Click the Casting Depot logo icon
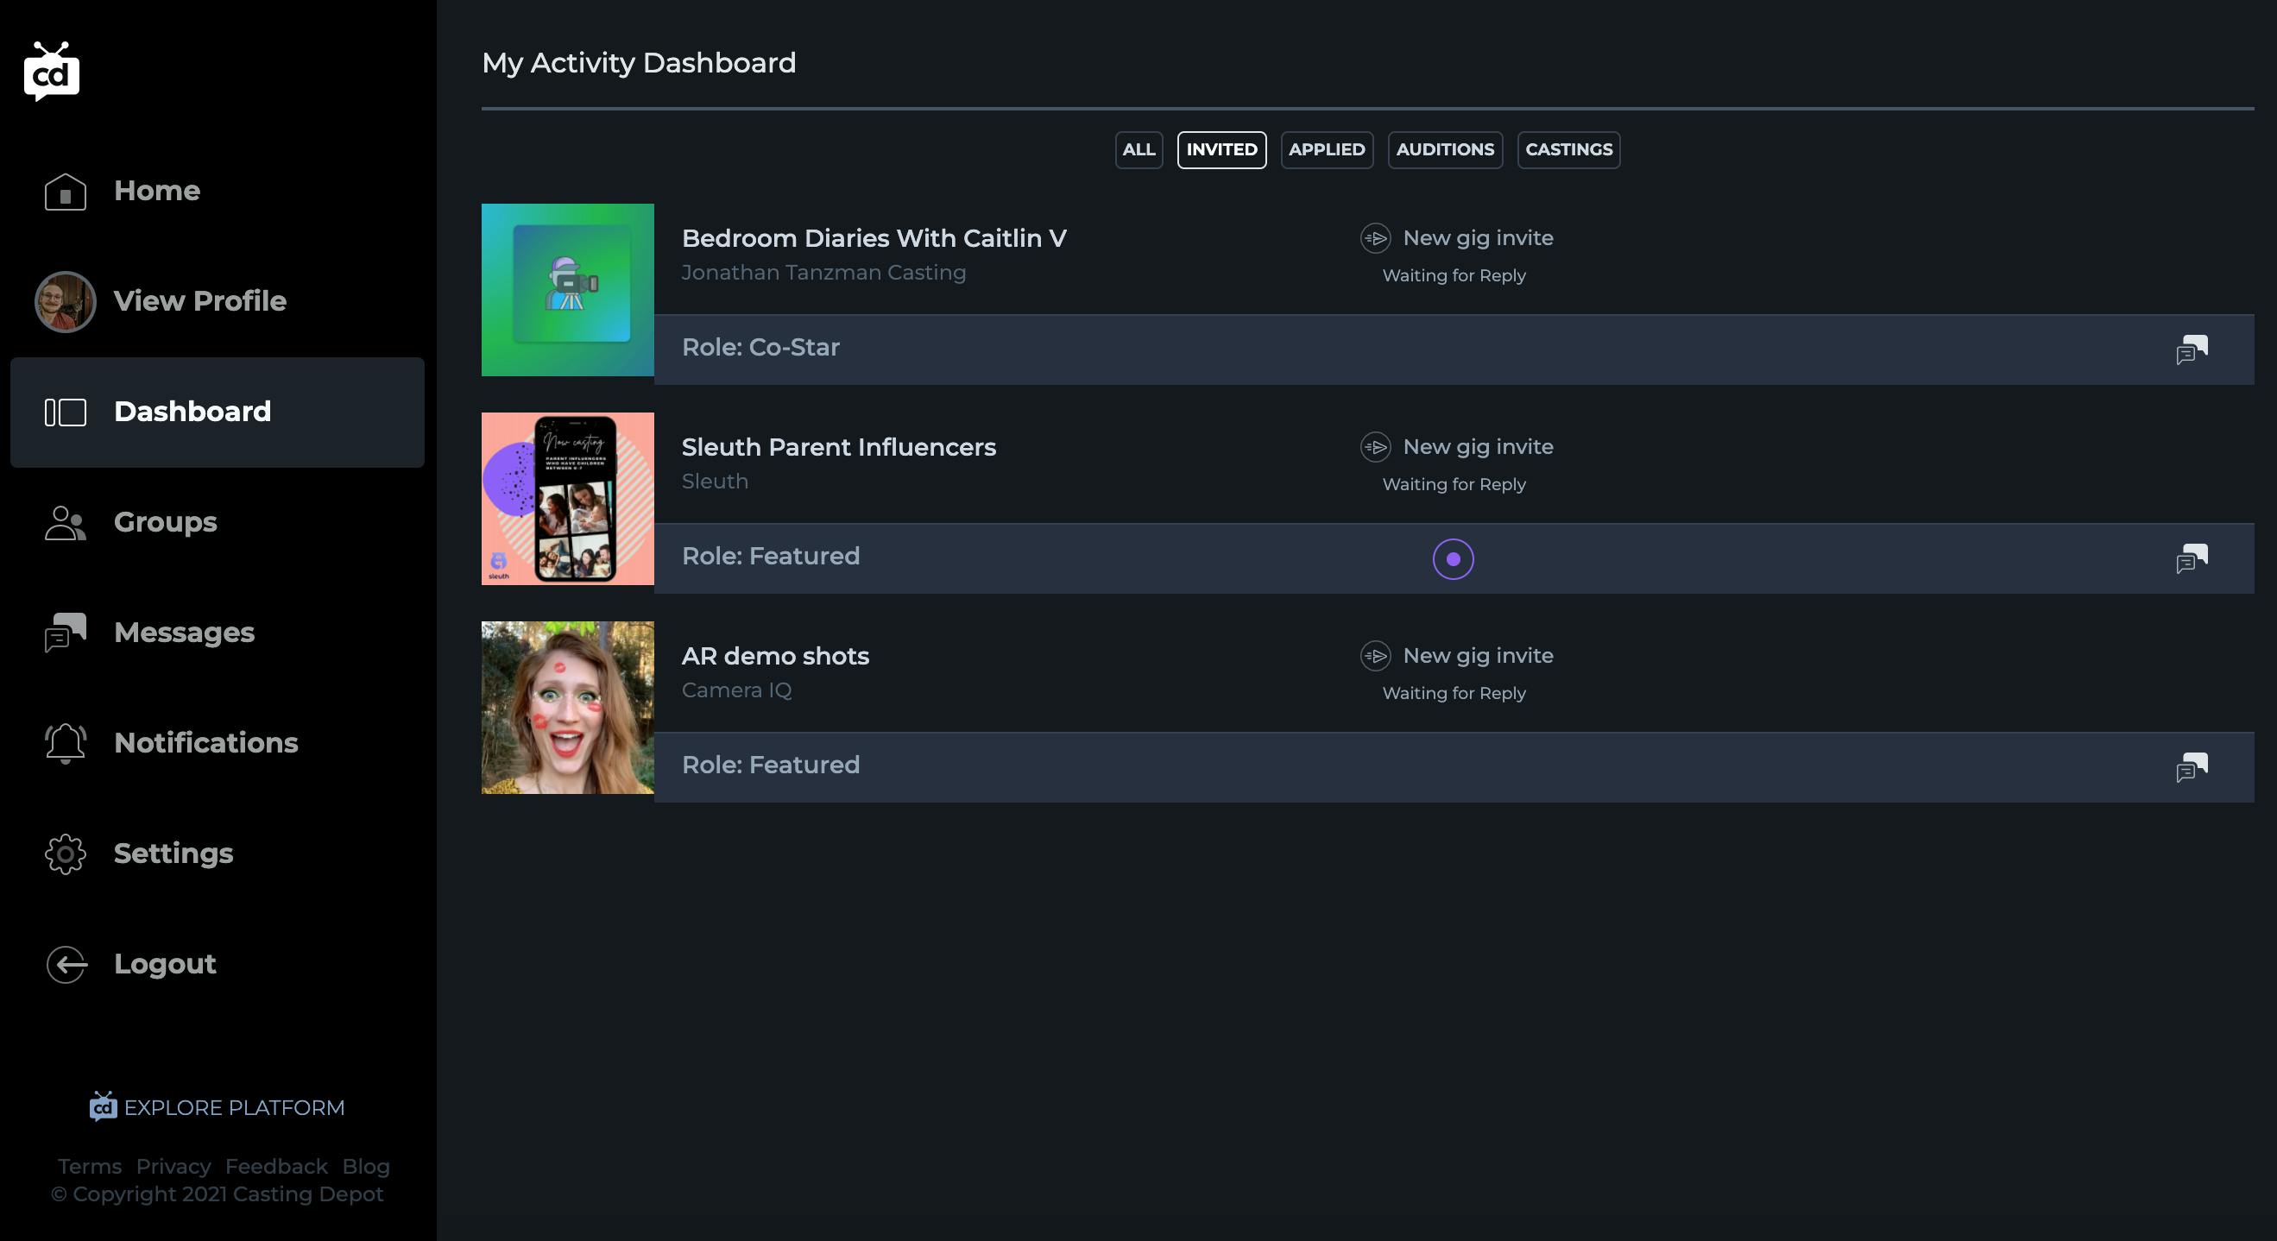Image resolution: width=2277 pixels, height=1241 pixels. click(51, 72)
